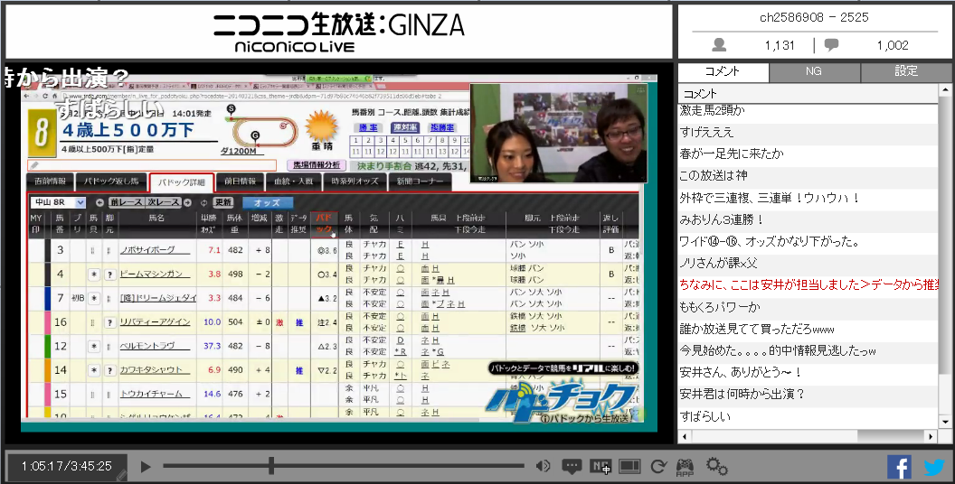The height and width of the screenshot is (484, 955).
Task: Switch to the NG tab in the side panel
Action: (814, 71)
